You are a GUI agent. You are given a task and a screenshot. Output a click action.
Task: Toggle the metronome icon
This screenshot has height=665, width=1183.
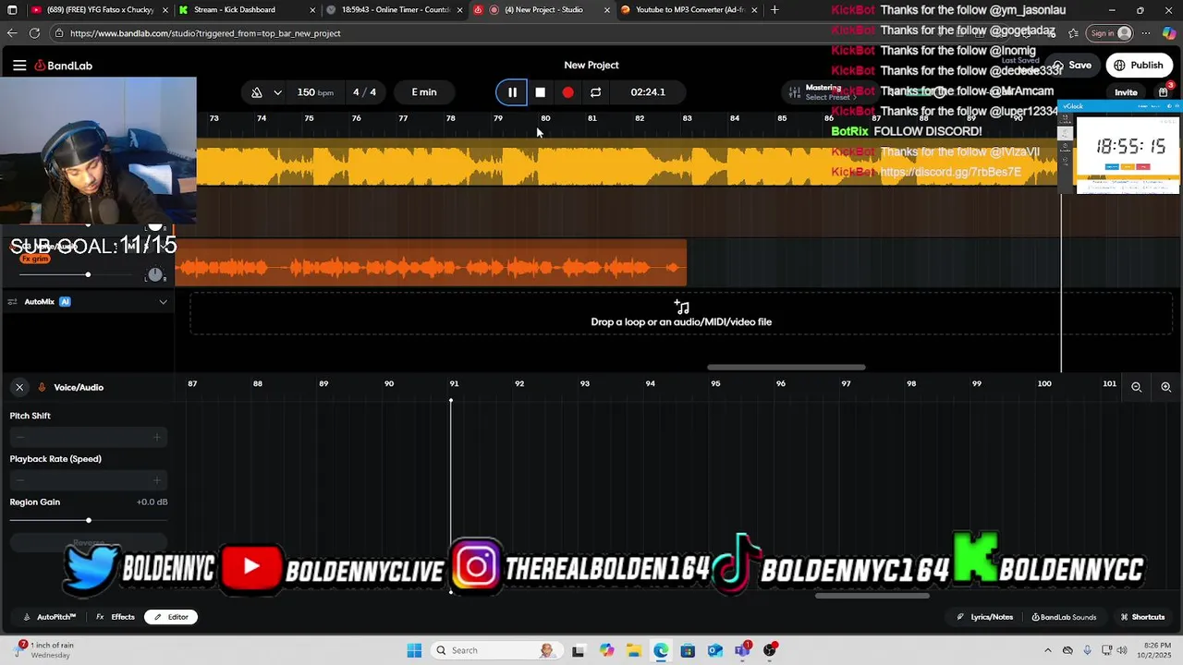click(x=257, y=92)
